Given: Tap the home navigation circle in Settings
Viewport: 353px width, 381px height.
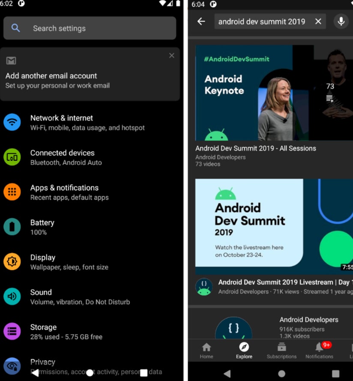Looking at the screenshot, I should (90, 373).
